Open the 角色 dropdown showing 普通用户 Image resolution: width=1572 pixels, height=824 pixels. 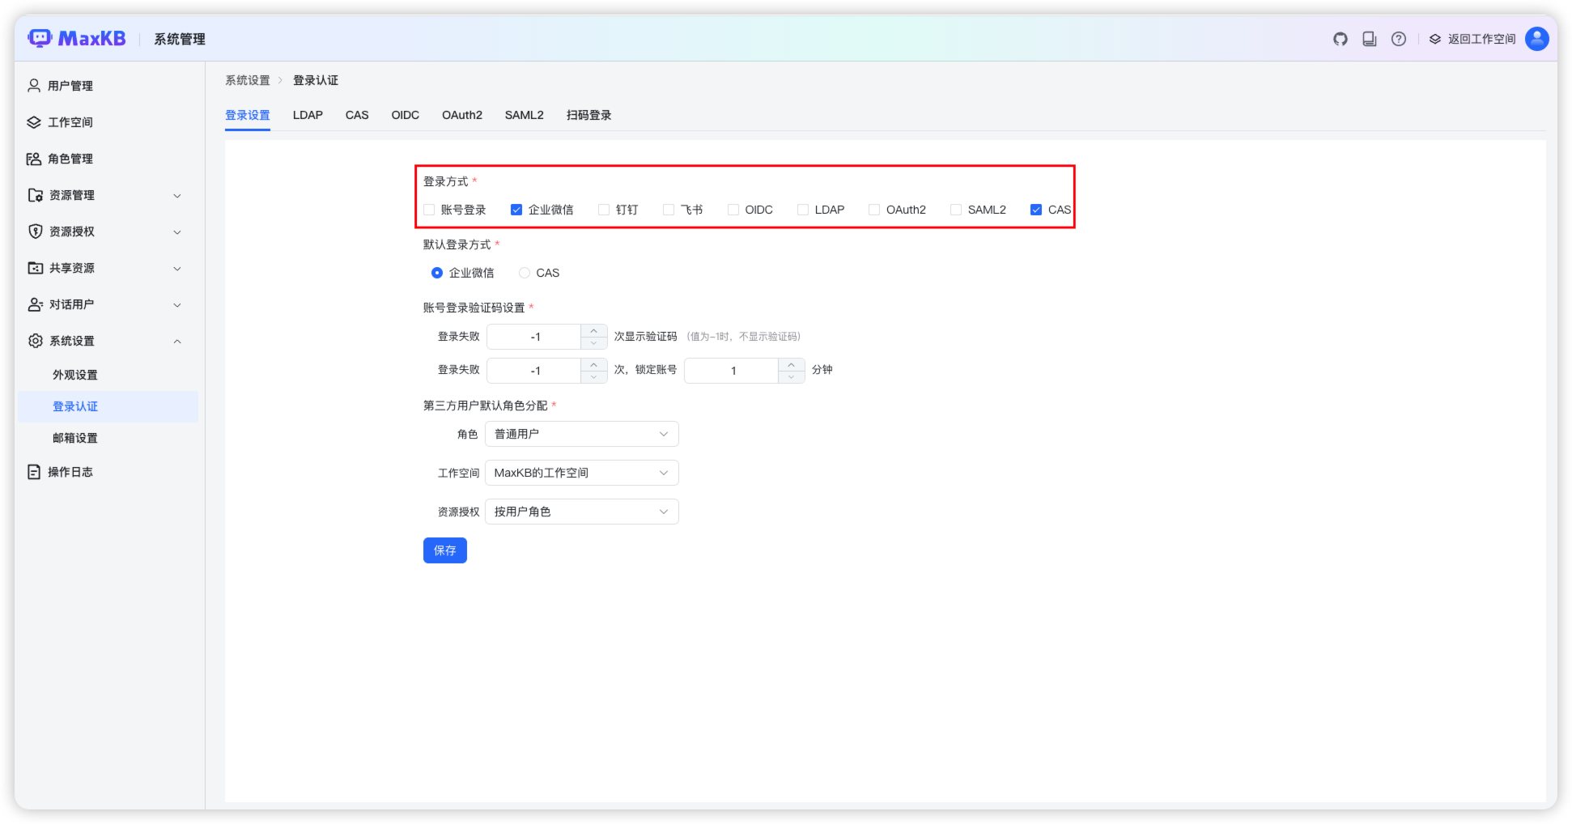click(x=581, y=433)
